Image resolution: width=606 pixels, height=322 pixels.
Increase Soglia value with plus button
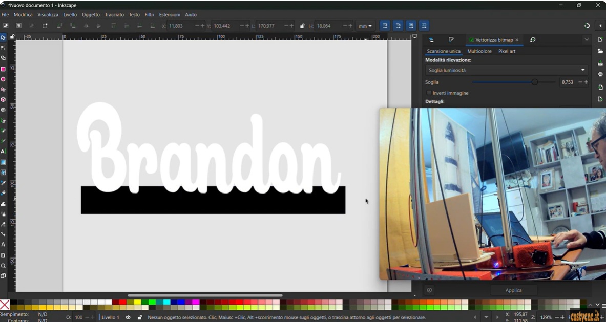coord(586,82)
